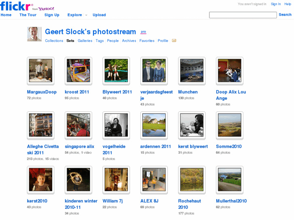
Task: Click the Munchen set title link
Action: 188,92
